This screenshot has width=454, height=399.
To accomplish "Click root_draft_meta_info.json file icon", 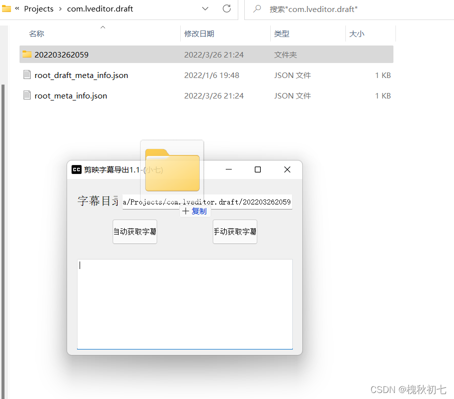I will (x=27, y=74).
